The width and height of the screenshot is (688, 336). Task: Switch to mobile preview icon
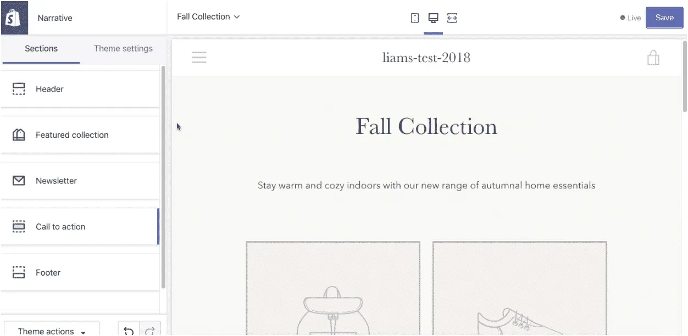[x=415, y=18]
